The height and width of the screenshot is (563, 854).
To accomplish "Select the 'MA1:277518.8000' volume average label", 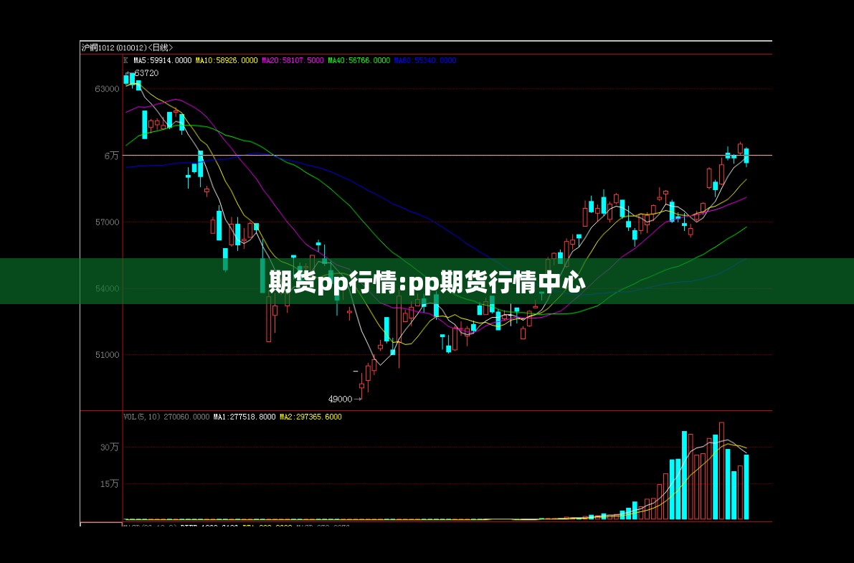I will click(244, 417).
